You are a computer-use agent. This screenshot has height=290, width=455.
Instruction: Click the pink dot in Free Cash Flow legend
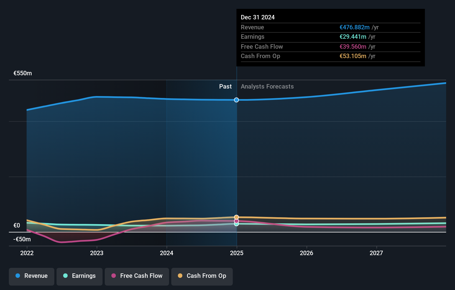click(x=114, y=276)
